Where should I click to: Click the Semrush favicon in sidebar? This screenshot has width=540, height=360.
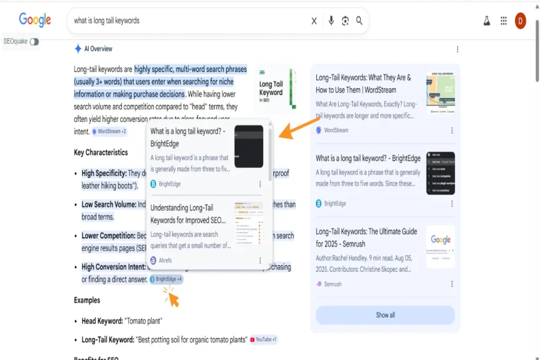click(319, 284)
